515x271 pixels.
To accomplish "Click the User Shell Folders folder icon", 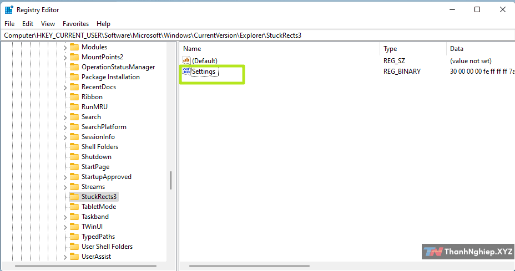I will pos(74,247).
